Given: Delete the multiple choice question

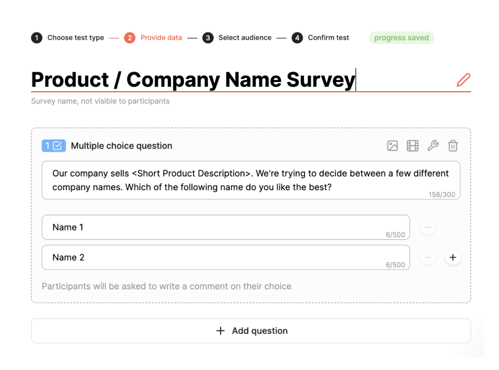Looking at the screenshot, I should [x=452, y=146].
